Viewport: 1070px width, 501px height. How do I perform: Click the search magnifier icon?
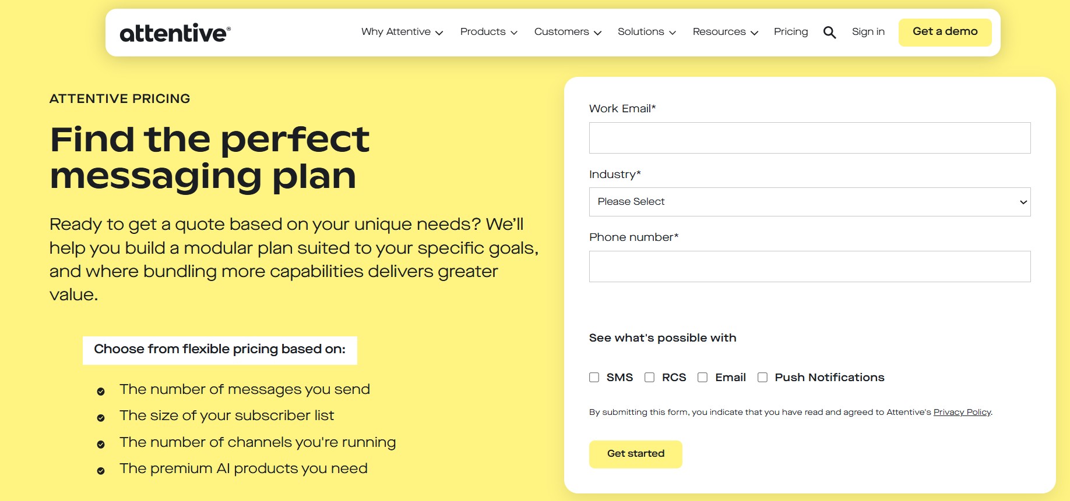pyautogui.click(x=829, y=32)
